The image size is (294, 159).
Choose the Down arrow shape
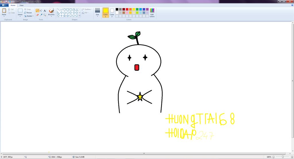tap(58, 15)
